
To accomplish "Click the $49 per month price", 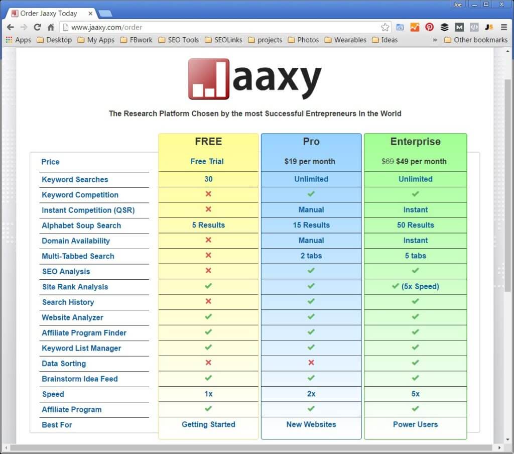I will point(421,161).
